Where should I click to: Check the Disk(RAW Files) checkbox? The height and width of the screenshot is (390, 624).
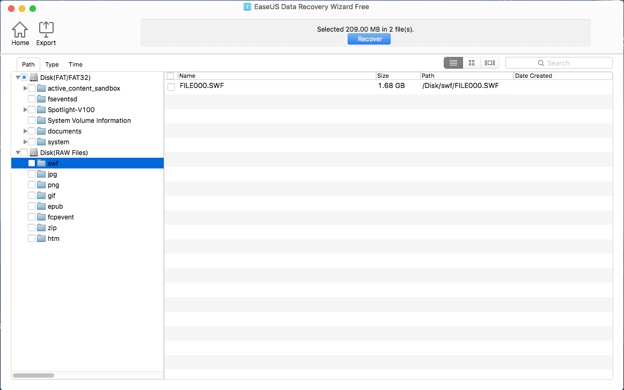[x=24, y=152]
